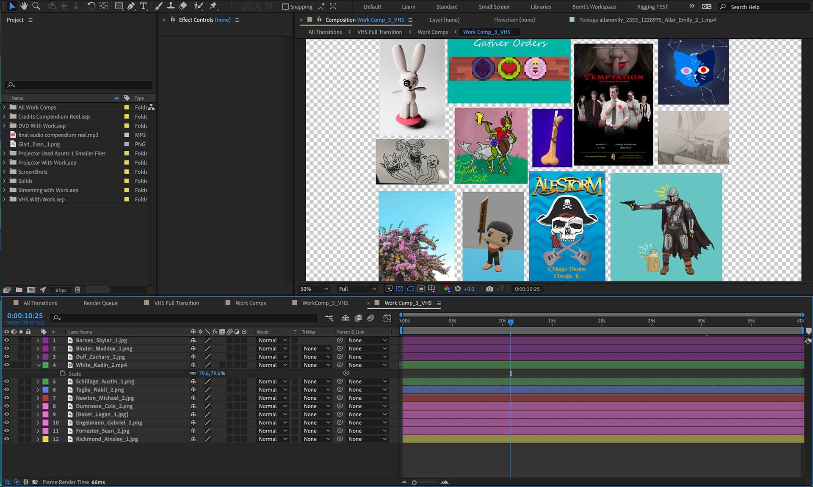Open Parent dropdown for Duff_Zachary_2.jpg

pyautogui.click(x=368, y=357)
